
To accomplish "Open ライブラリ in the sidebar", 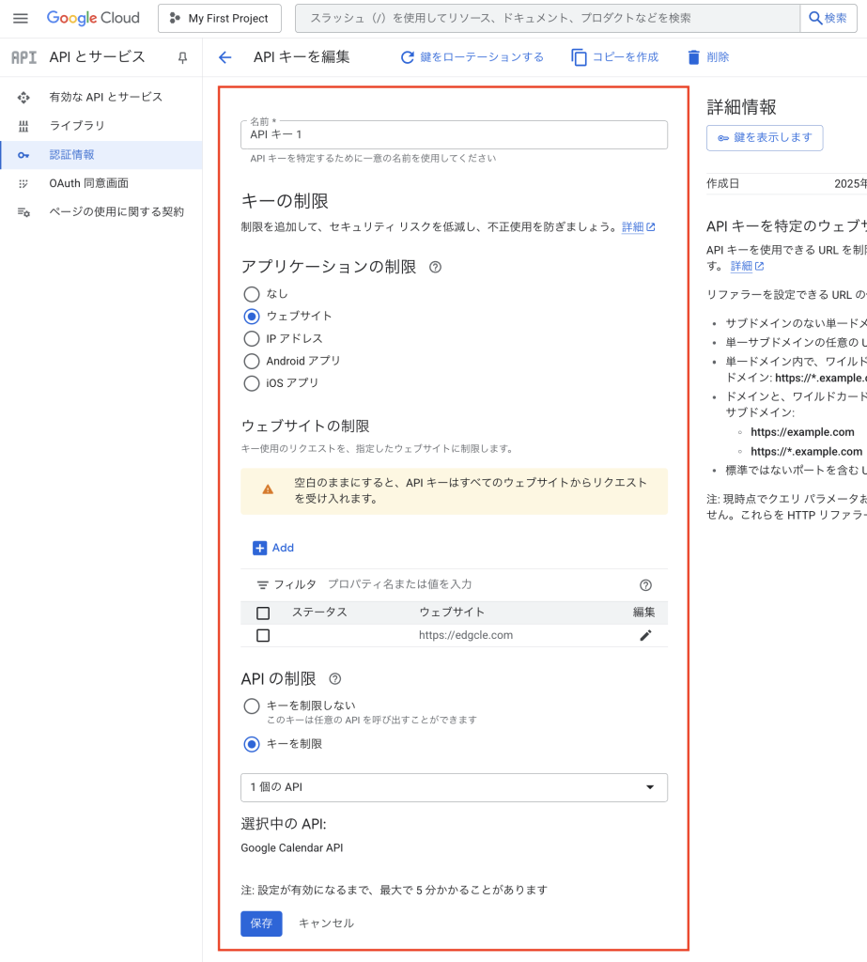I will 101,126.
